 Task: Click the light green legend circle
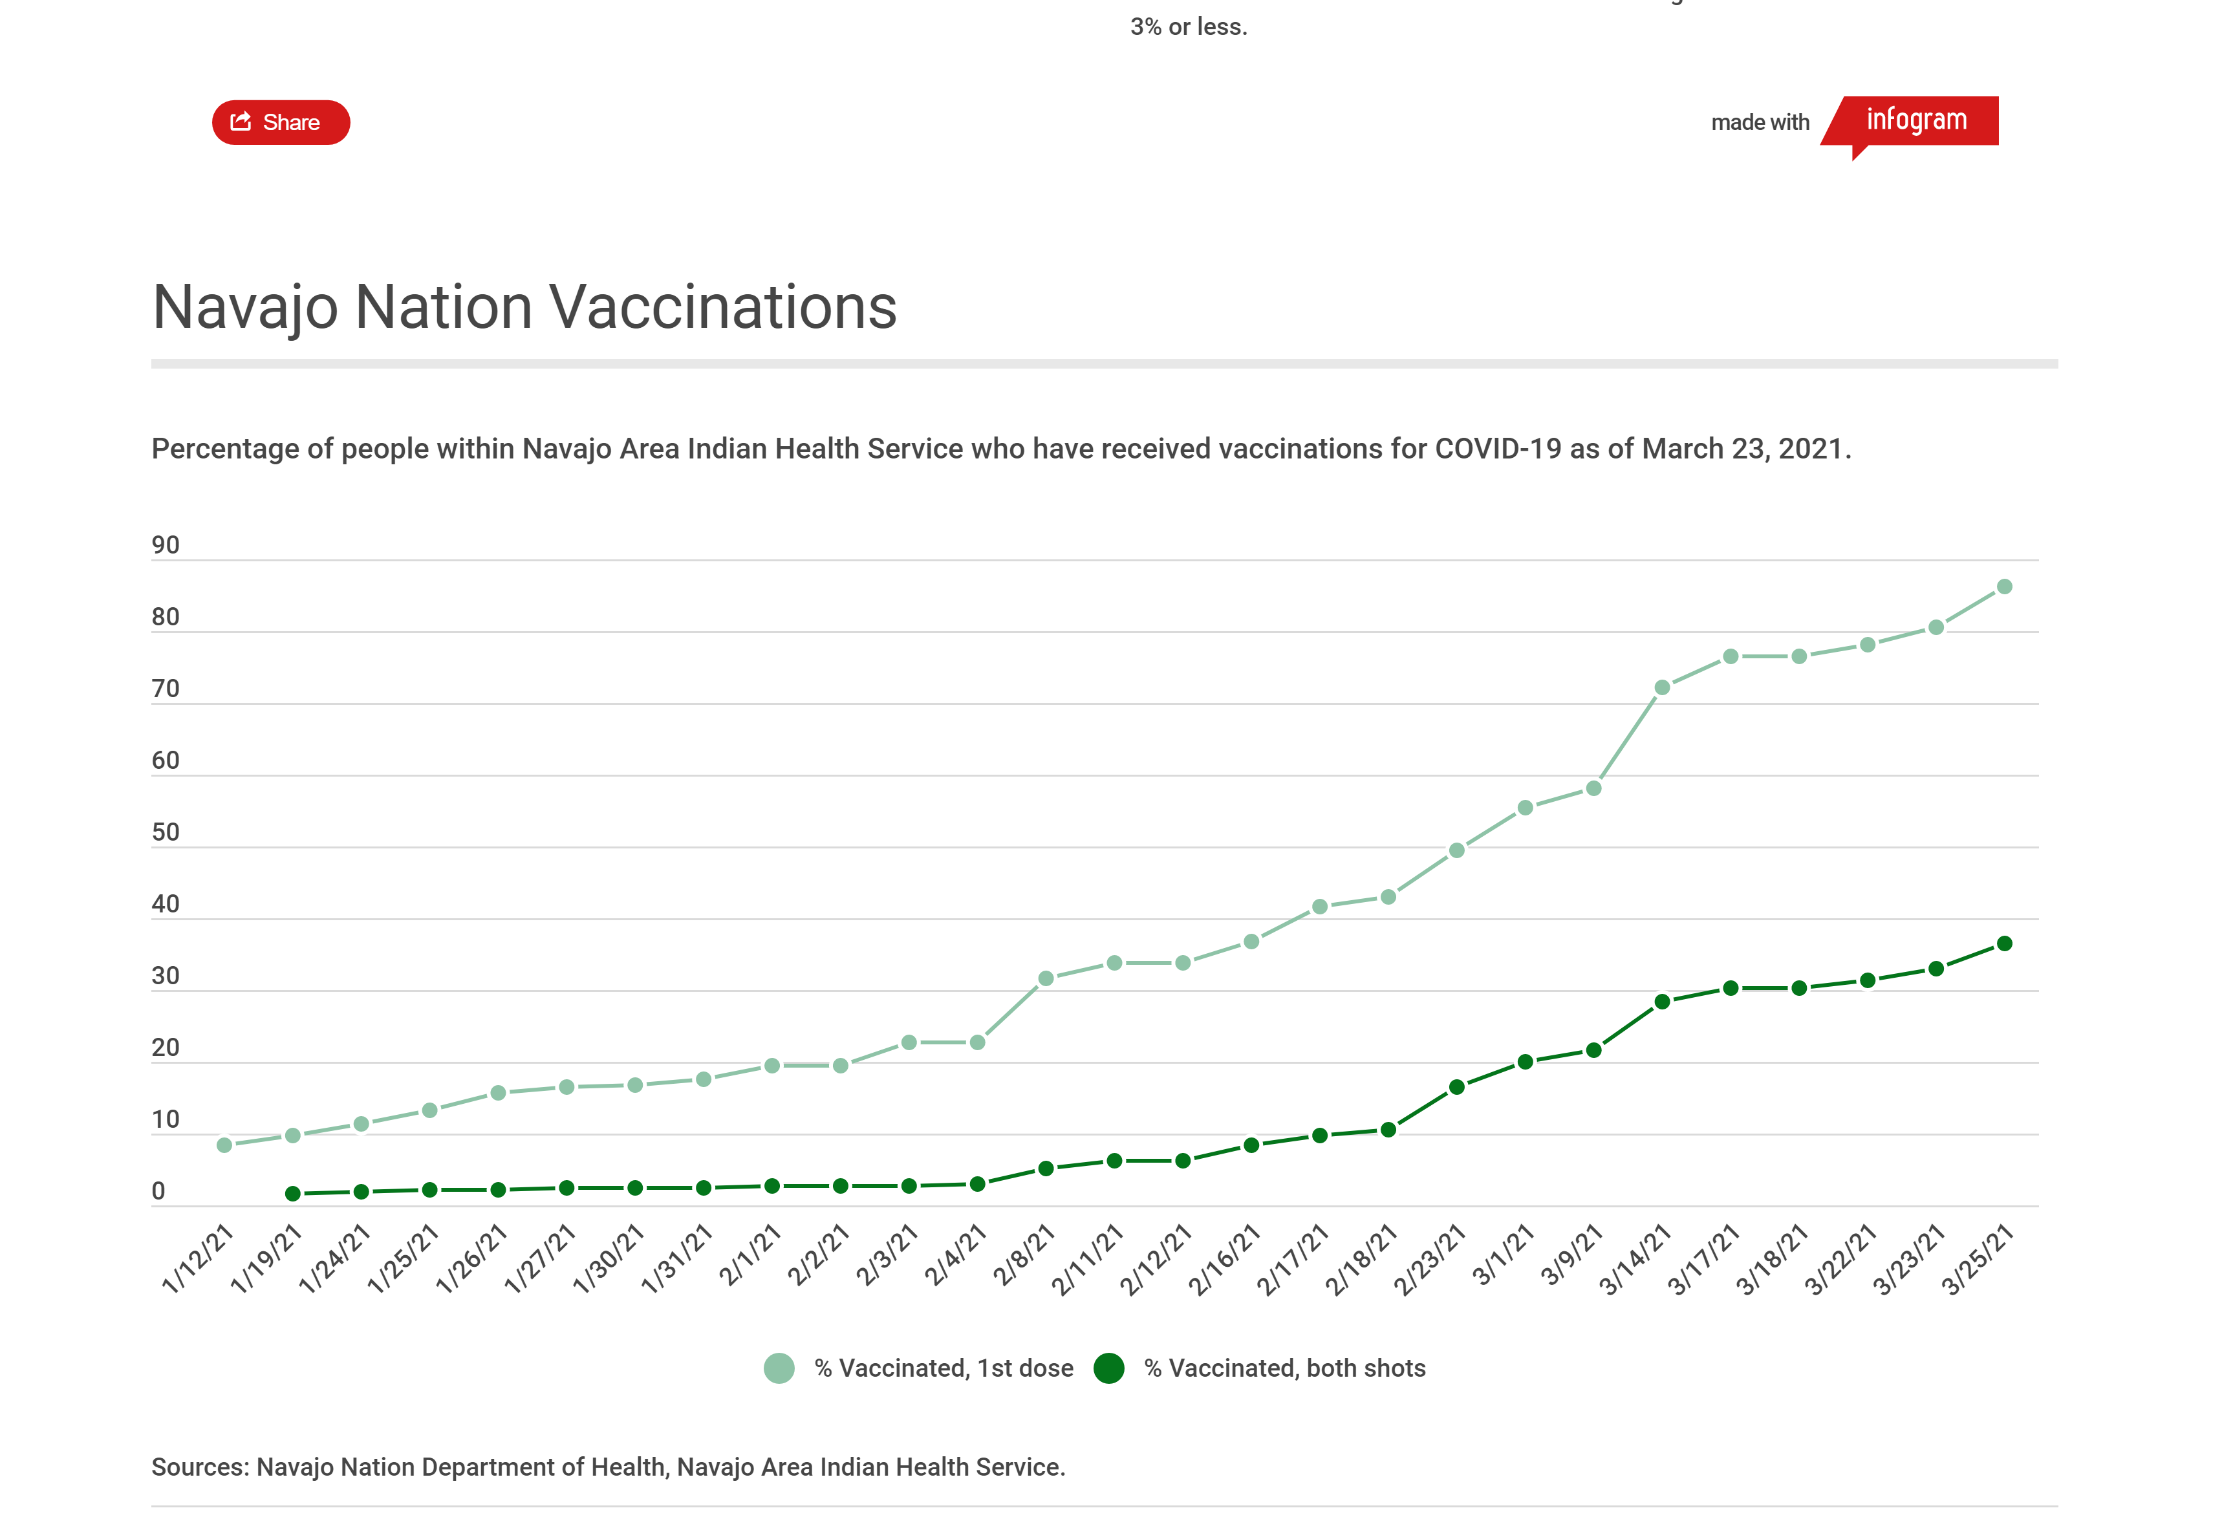click(x=778, y=1368)
